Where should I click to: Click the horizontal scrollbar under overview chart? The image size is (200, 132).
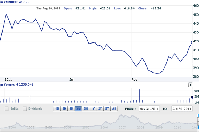[99, 131]
